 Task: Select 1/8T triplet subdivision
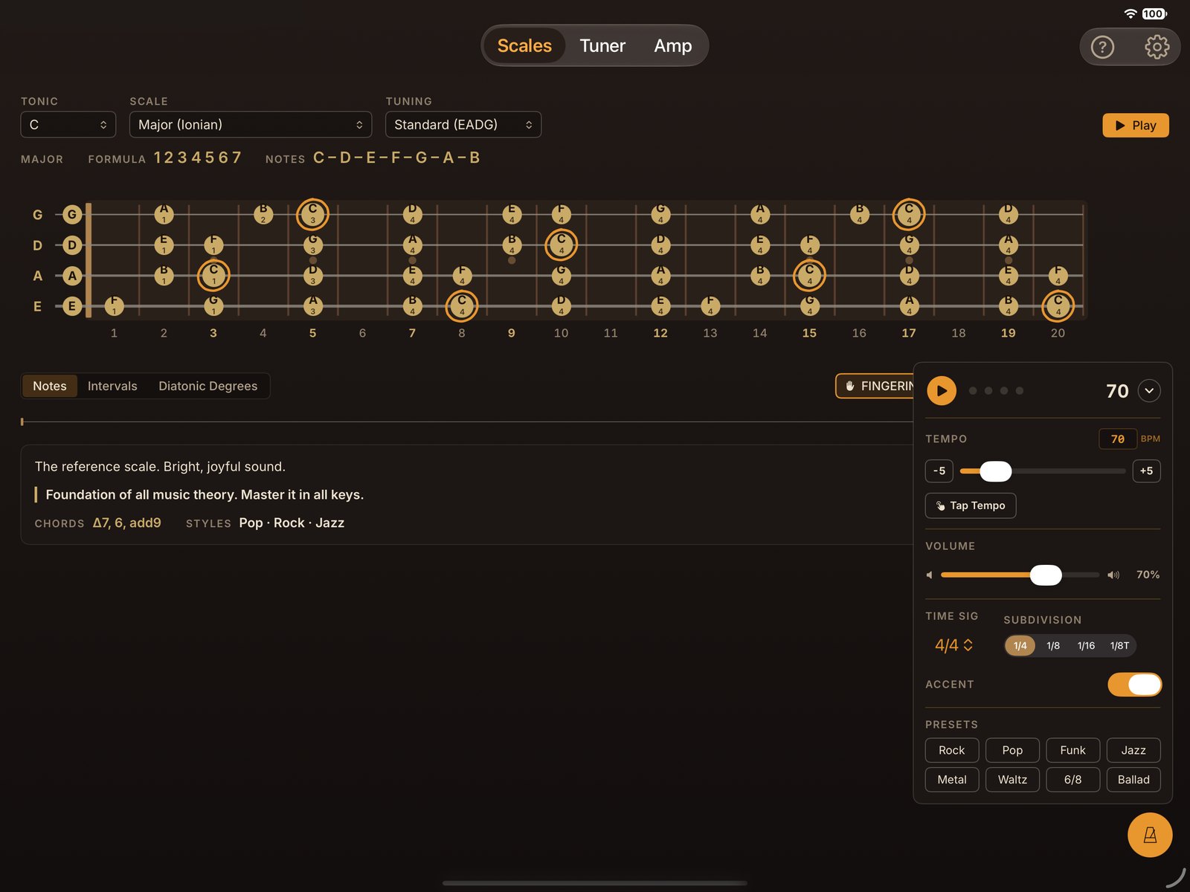point(1119,645)
